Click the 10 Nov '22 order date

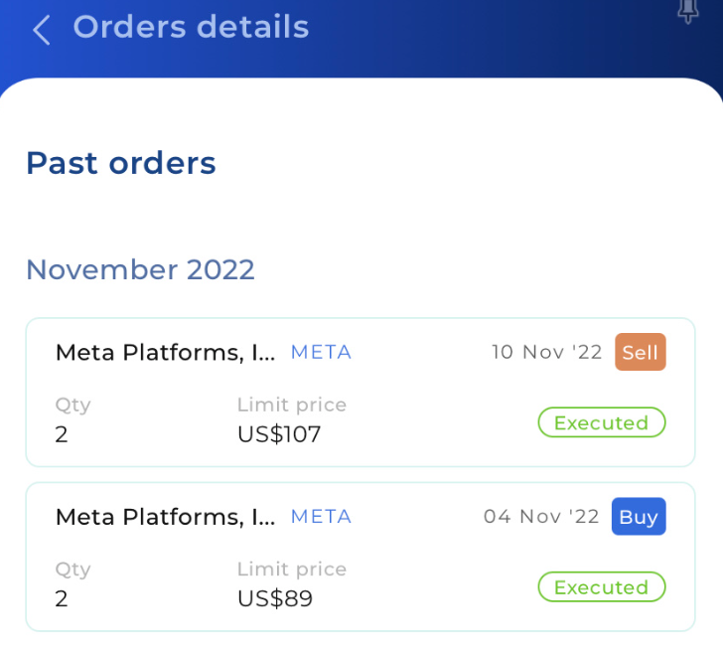tap(546, 352)
